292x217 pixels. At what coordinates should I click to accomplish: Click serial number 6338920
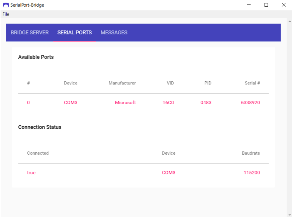pos(250,103)
